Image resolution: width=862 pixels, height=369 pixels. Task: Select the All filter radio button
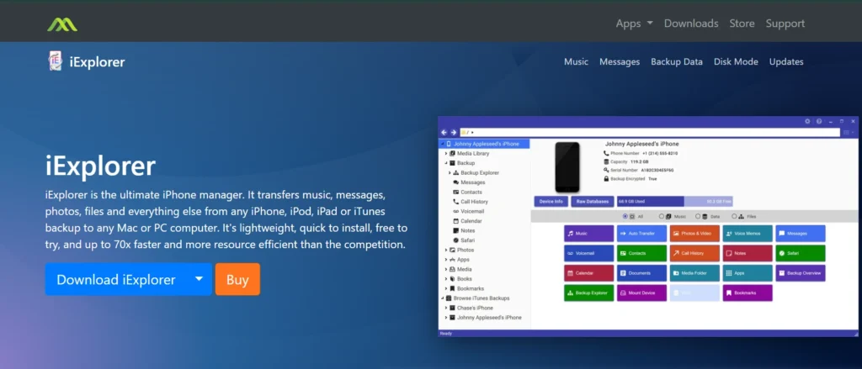pos(625,216)
